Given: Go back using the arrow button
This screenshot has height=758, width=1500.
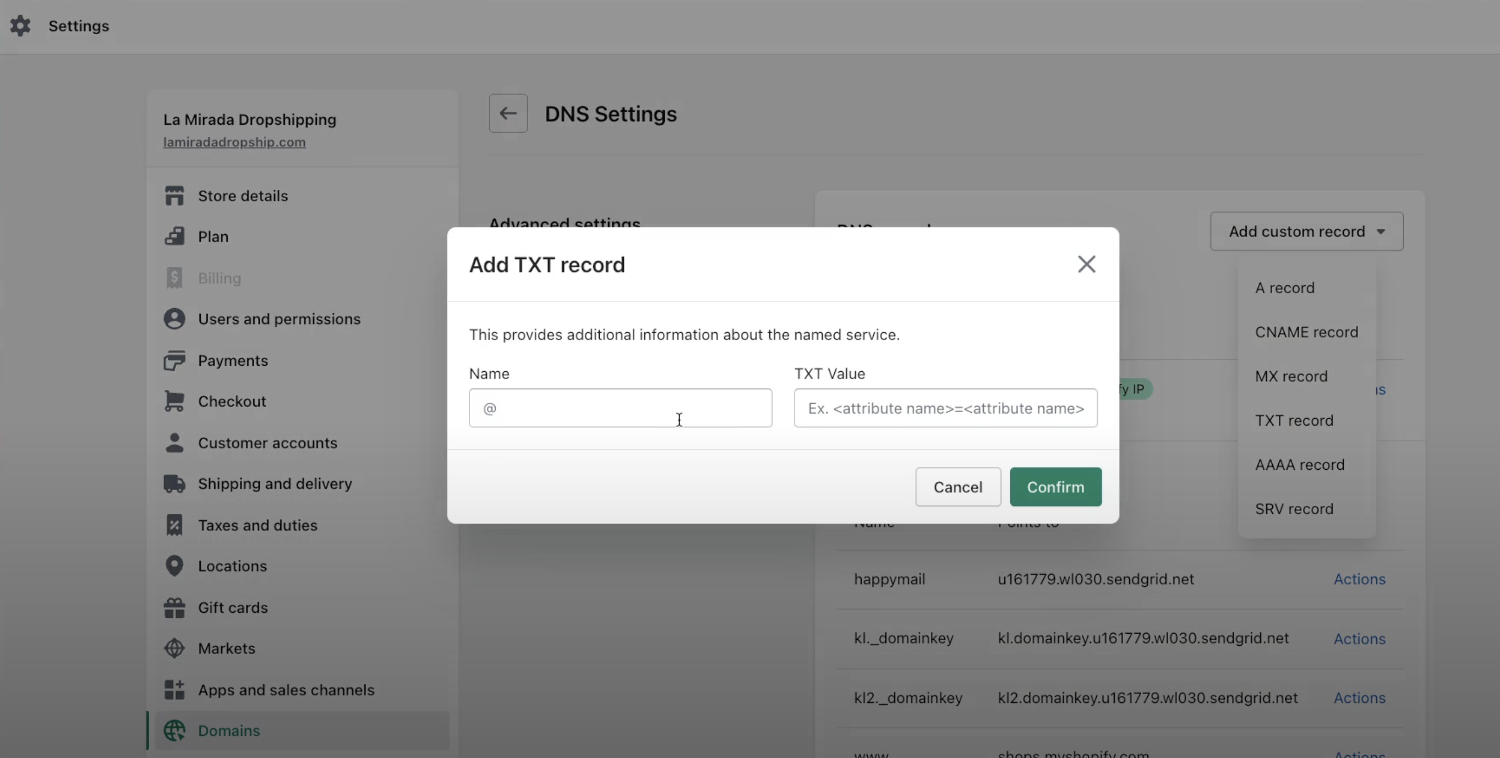Looking at the screenshot, I should [x=508, y=113].
